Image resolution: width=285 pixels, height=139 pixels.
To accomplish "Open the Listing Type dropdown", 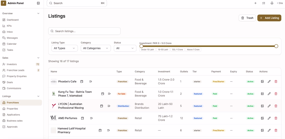I will [65, 48].
